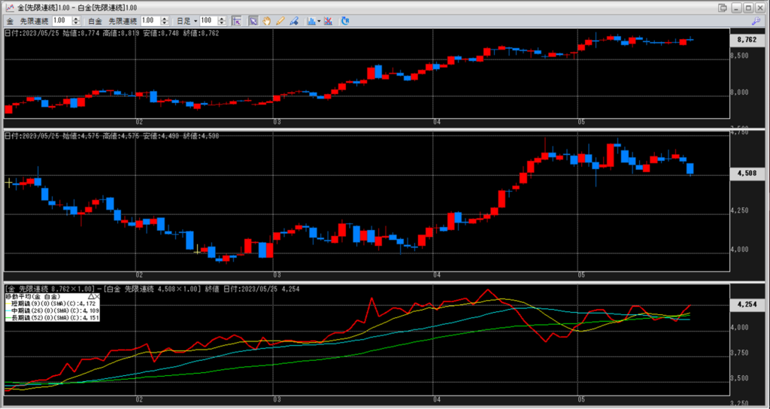Click the chart app icon in title bar
The height and width of the screenshot is (409, 770).
click(9, 8)
